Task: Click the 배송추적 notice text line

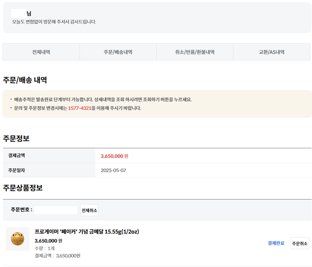Action: [103, 99]
